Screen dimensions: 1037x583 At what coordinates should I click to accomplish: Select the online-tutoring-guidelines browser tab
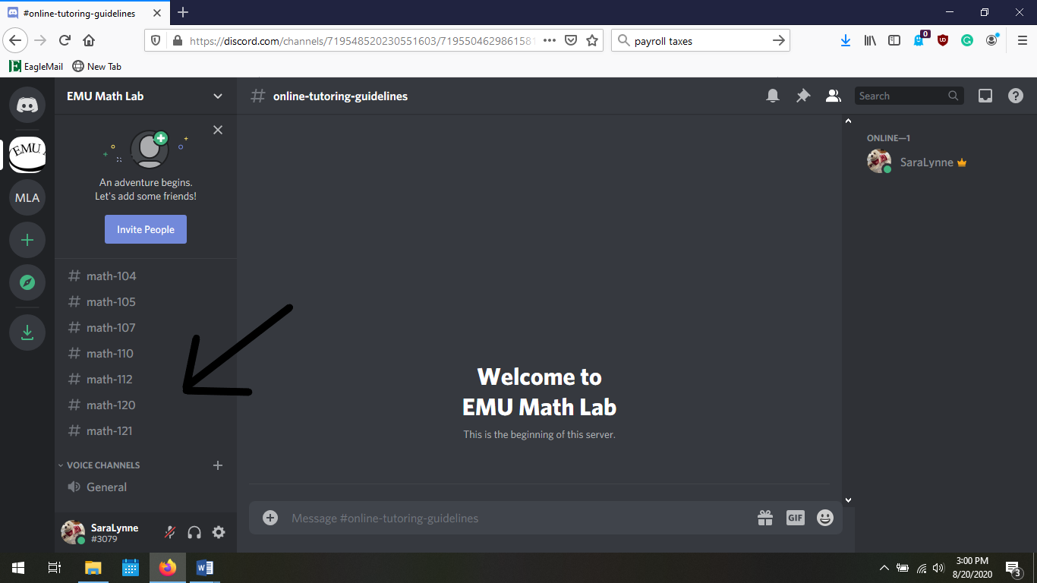click(87, 13)
